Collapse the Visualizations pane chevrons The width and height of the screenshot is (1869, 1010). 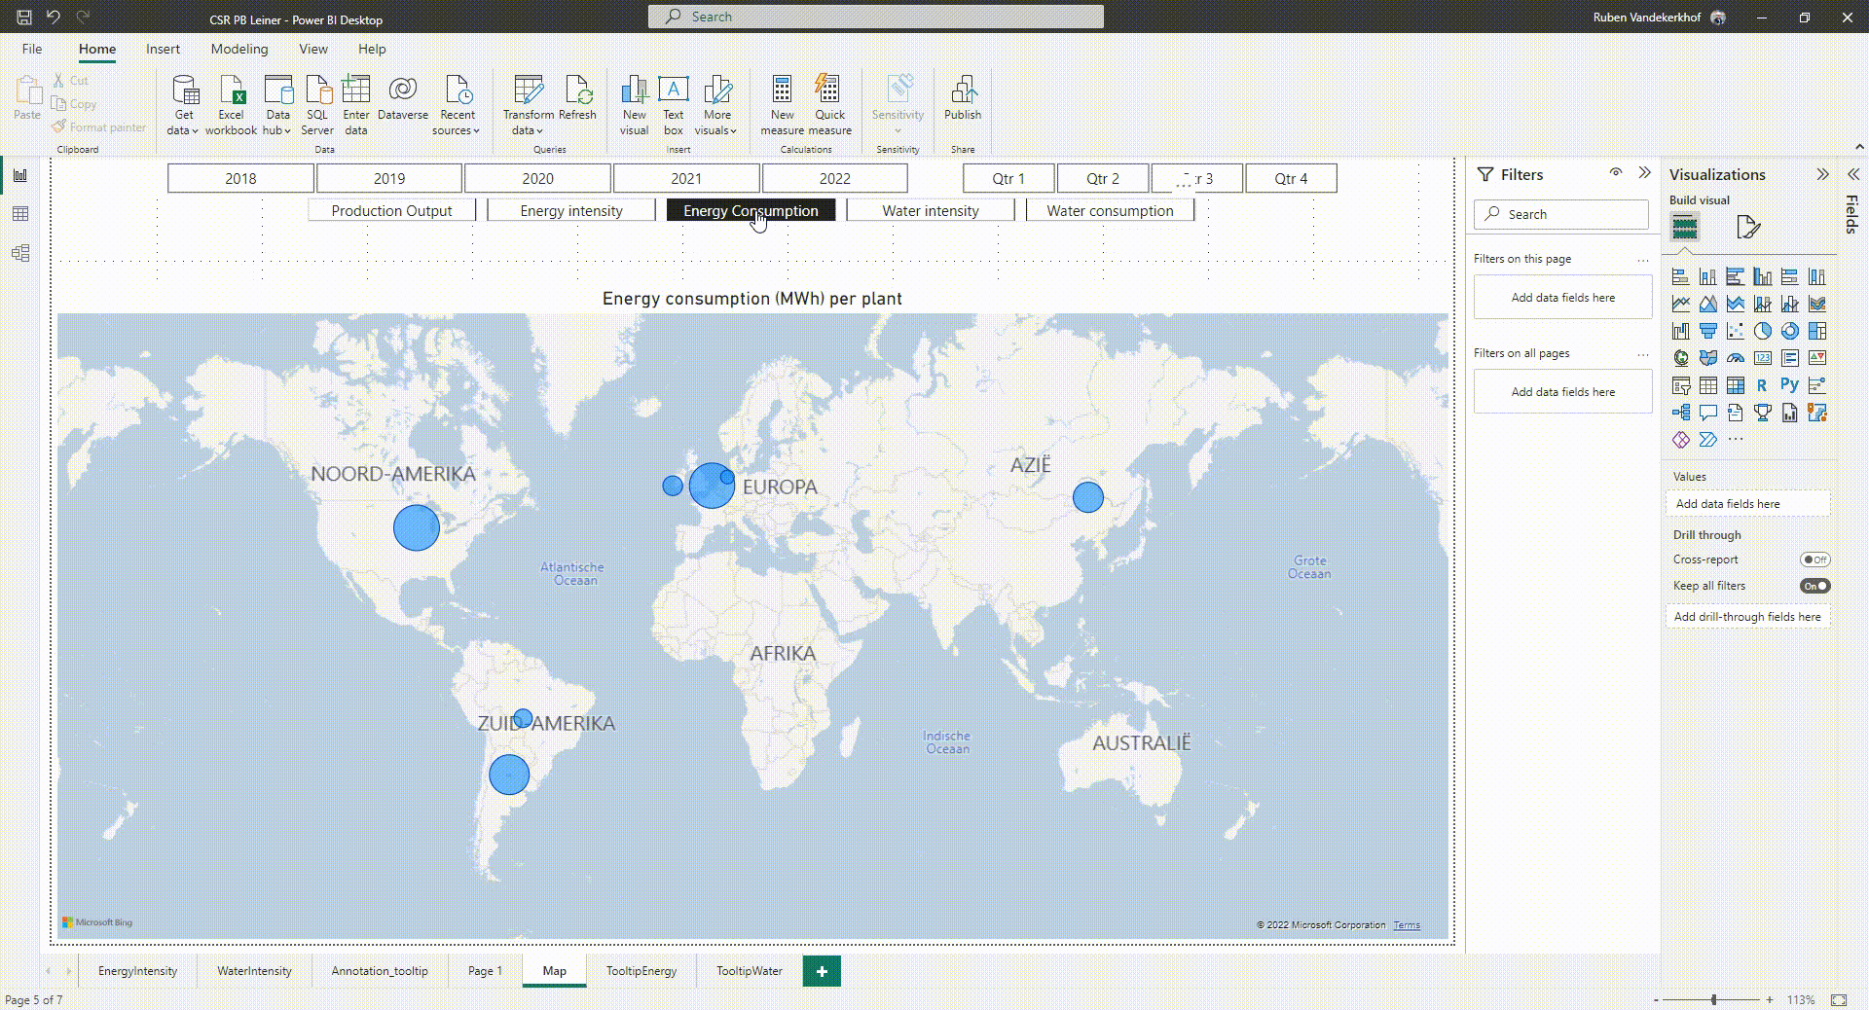(1822, 174)
